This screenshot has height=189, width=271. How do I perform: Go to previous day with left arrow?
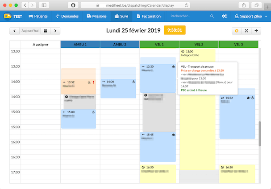coord(14,31)
